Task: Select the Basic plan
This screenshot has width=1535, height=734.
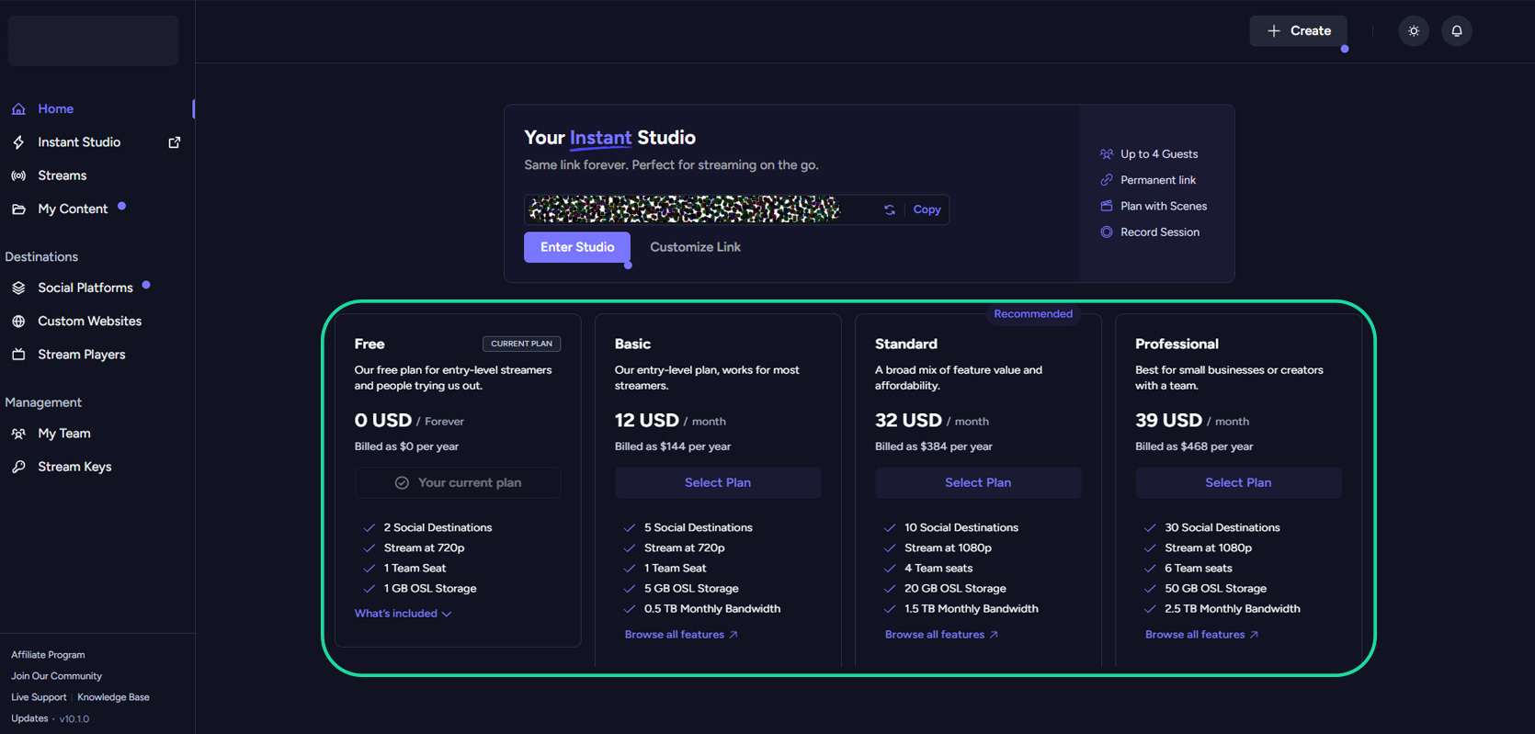Action: [718, 482]
